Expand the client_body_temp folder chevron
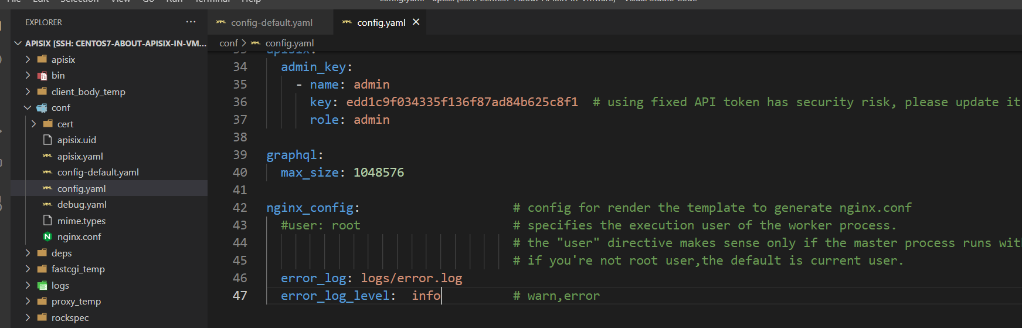Screen dimensions: 1022x328 (x=28, y=92)
